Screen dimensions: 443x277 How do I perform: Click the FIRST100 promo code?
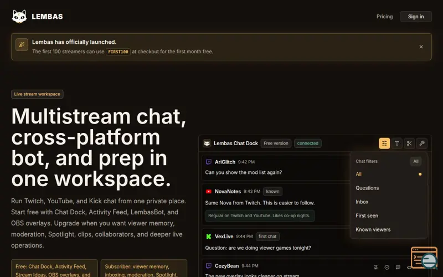(118, 52)
